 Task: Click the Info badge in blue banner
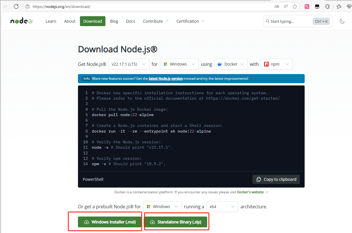(x=87, y=79)
